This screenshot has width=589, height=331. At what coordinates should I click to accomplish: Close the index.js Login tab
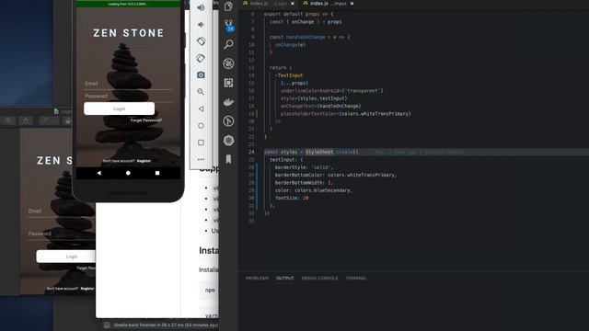pyautogui.click(x=293, y=4)
